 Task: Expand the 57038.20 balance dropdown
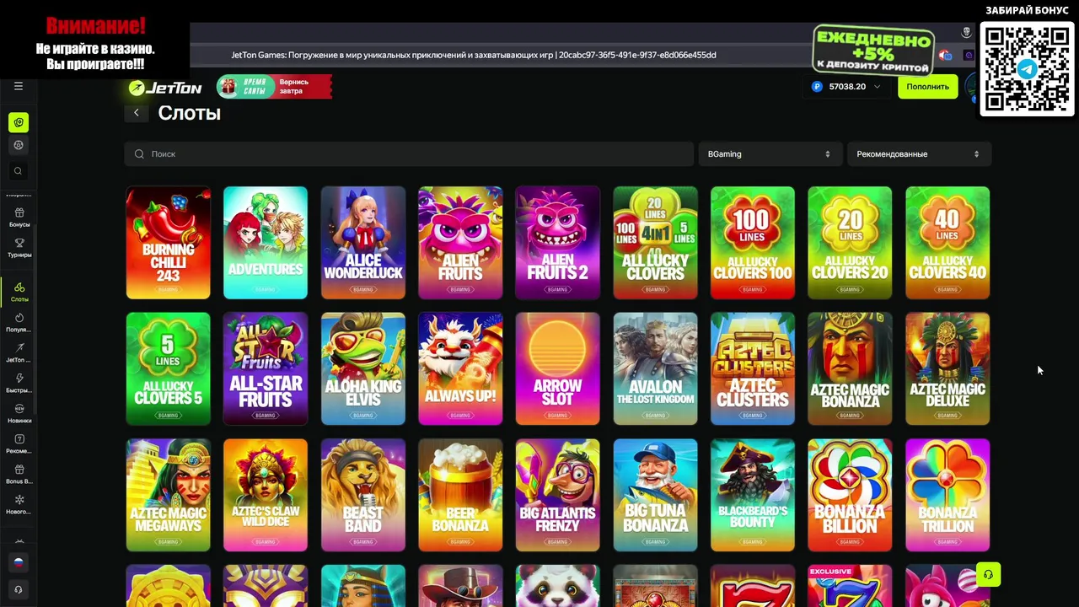pyautogui.click(x=848, y=86)
